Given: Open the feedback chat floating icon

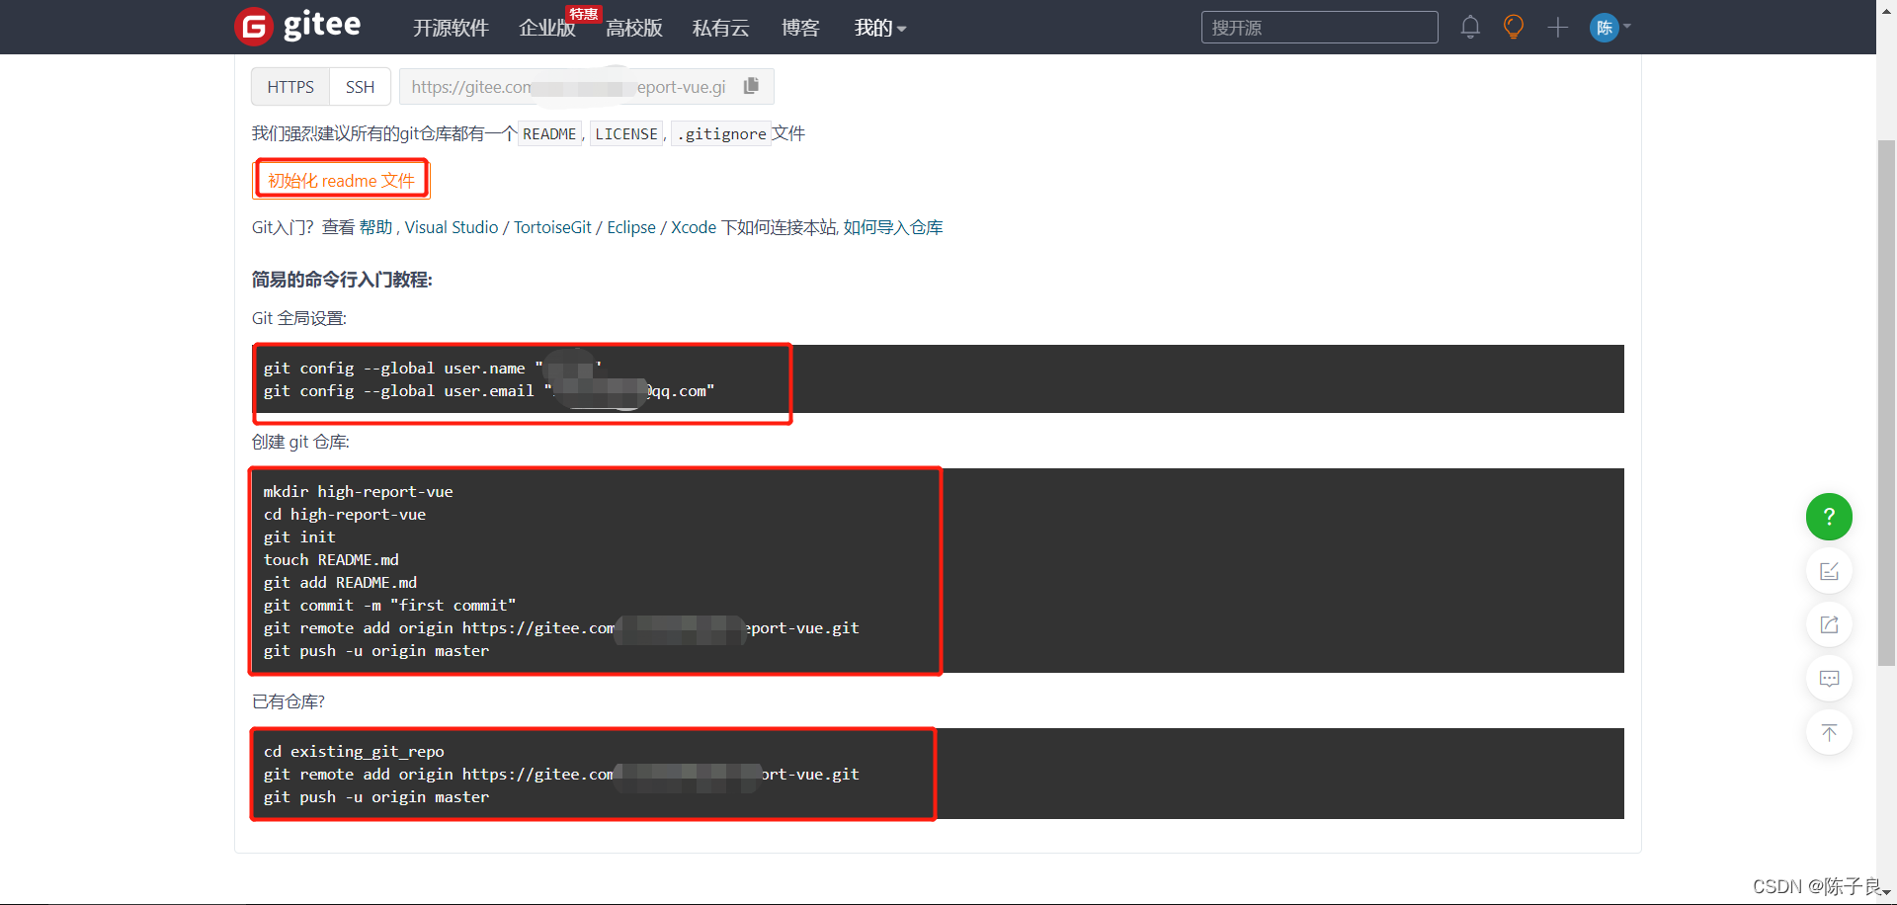Looking at the screenshot, I should click(1829, 679).
